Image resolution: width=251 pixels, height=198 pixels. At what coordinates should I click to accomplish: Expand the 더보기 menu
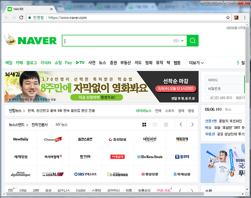coord(196,63)
